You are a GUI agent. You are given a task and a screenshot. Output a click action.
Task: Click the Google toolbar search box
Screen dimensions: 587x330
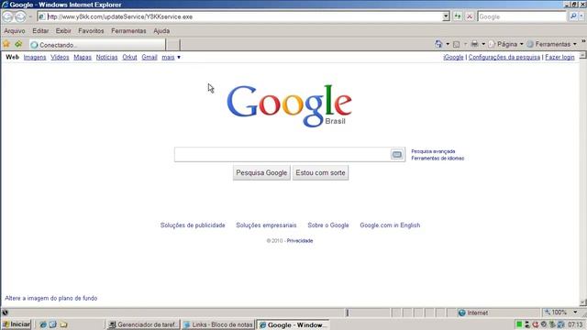click(522, 16)
